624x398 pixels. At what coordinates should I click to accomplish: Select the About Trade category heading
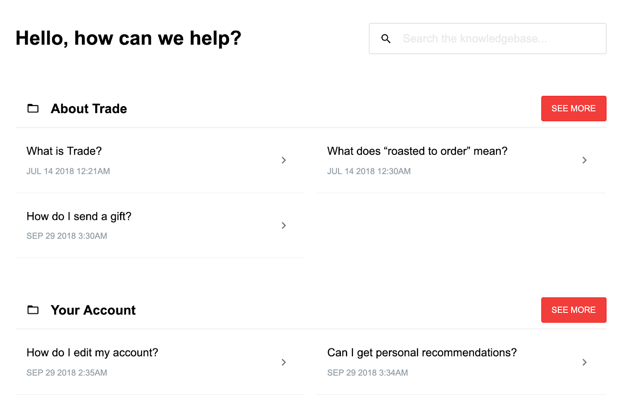coord(89,109)
